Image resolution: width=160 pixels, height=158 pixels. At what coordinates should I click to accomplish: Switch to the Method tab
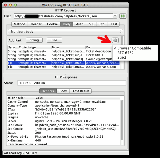click(x=19, y=24)
